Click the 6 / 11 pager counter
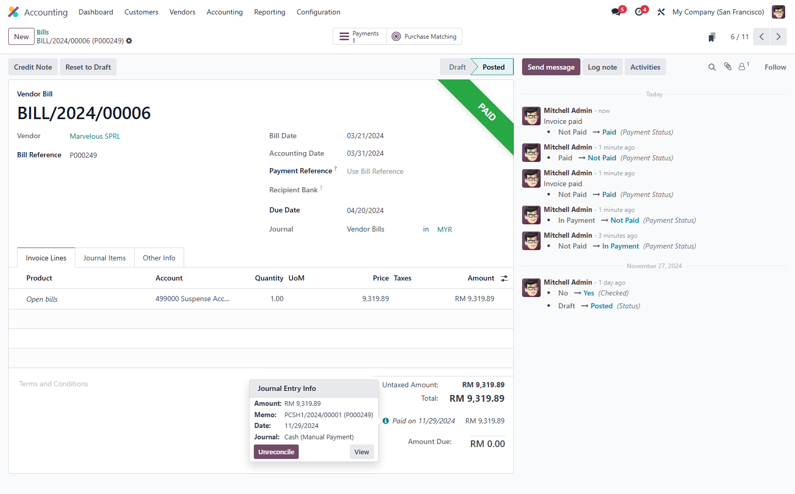 coord(739,37)
